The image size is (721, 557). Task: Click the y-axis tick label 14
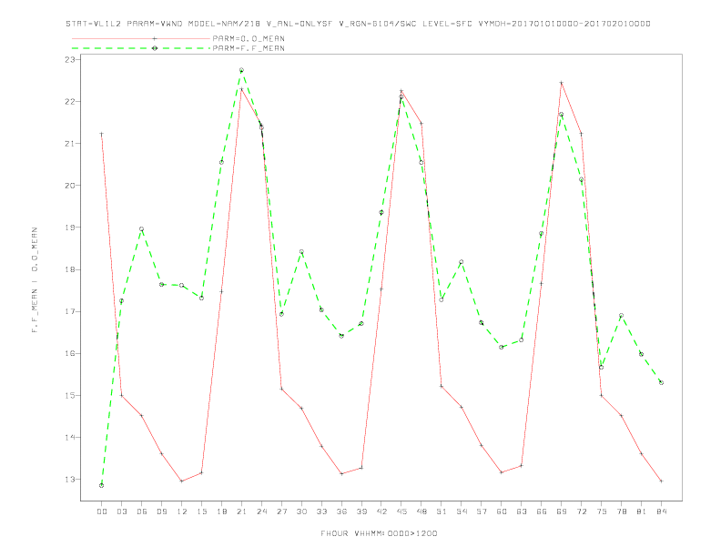coord(70,437)
